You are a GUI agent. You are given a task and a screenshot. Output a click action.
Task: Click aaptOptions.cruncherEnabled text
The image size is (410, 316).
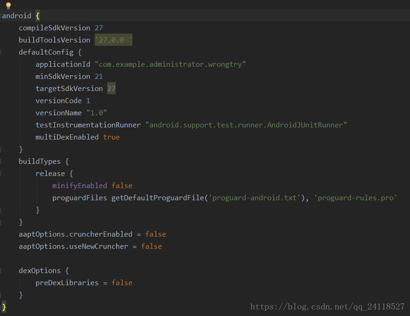tap(75, 234)
